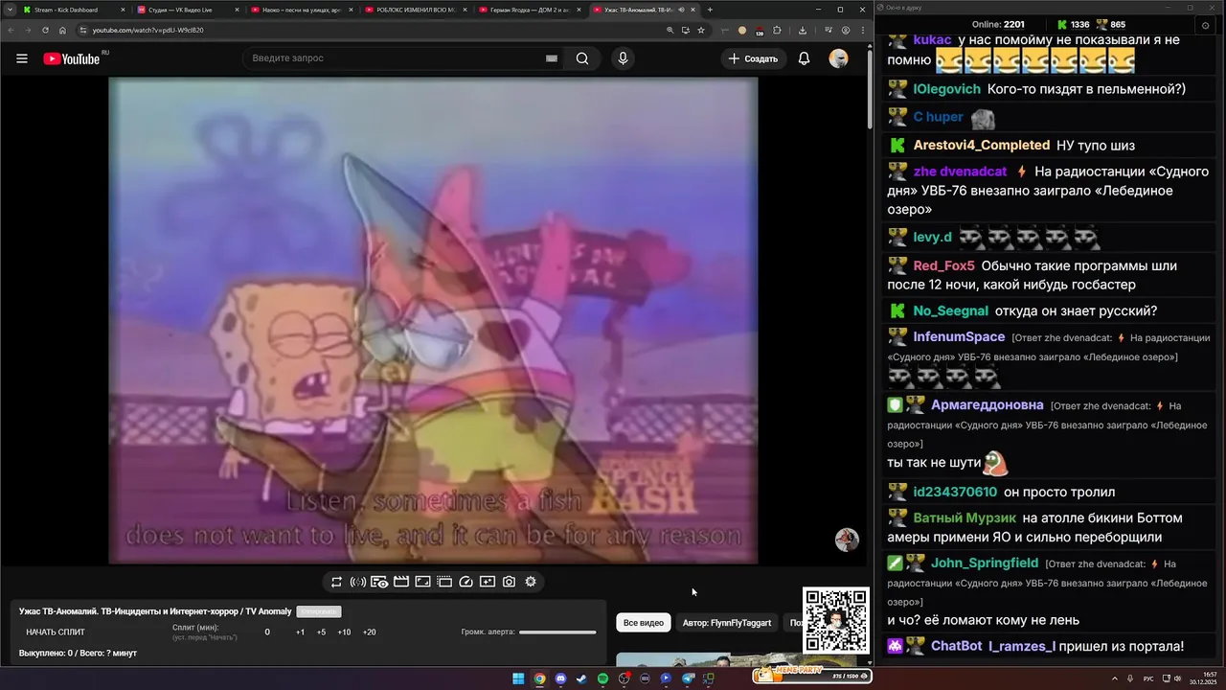Viewport: 1226px width, 690px height.
Task: Click the screen-with-eye toolbar icon
Action: 379,582
